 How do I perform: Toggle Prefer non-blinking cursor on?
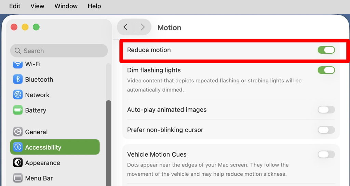point(326,130)
